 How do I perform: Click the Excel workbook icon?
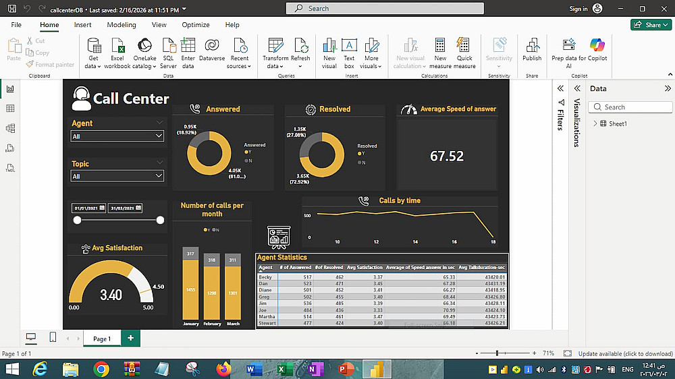[x=117, y=53]
